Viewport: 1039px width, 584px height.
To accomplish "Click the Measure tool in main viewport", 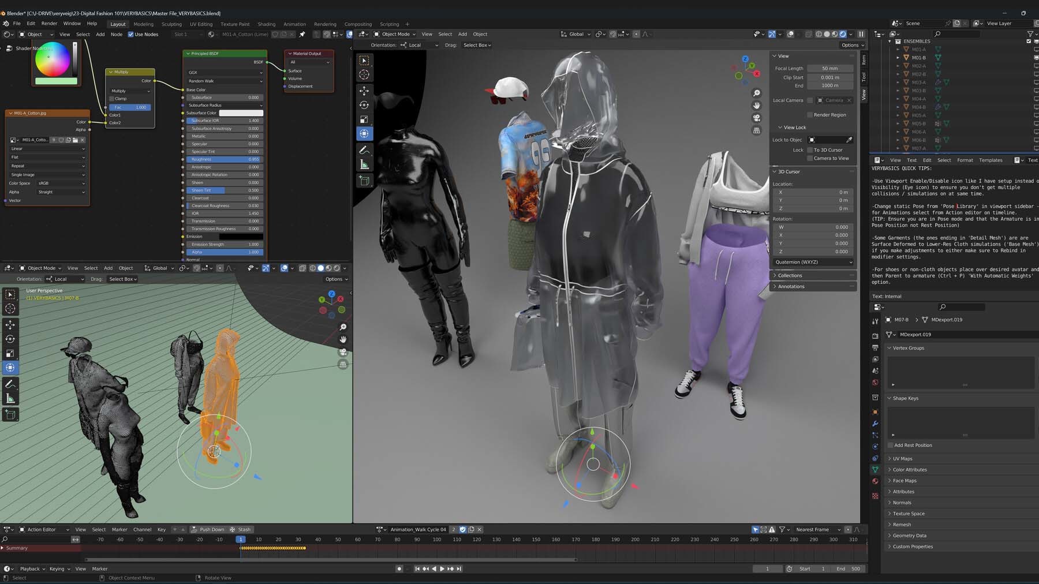I will coord(364,165).
